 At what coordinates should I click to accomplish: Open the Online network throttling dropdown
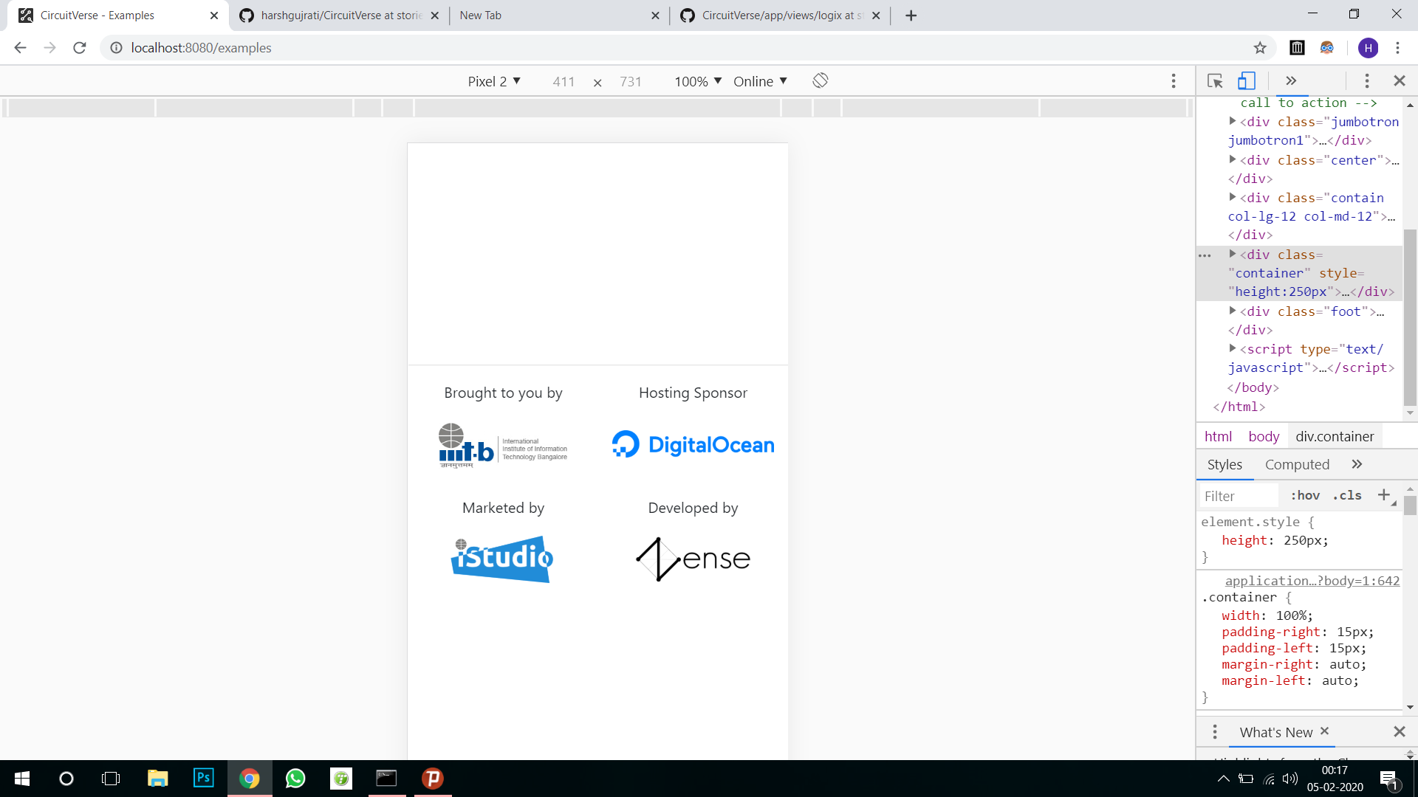pyautogui.click(x=760, y=81)
